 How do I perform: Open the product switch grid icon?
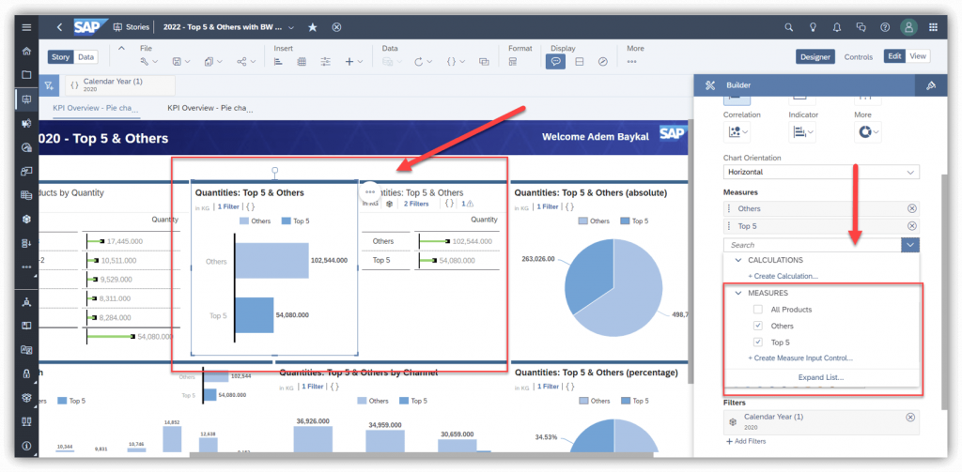pyautogui.click(x=933, y=27)
